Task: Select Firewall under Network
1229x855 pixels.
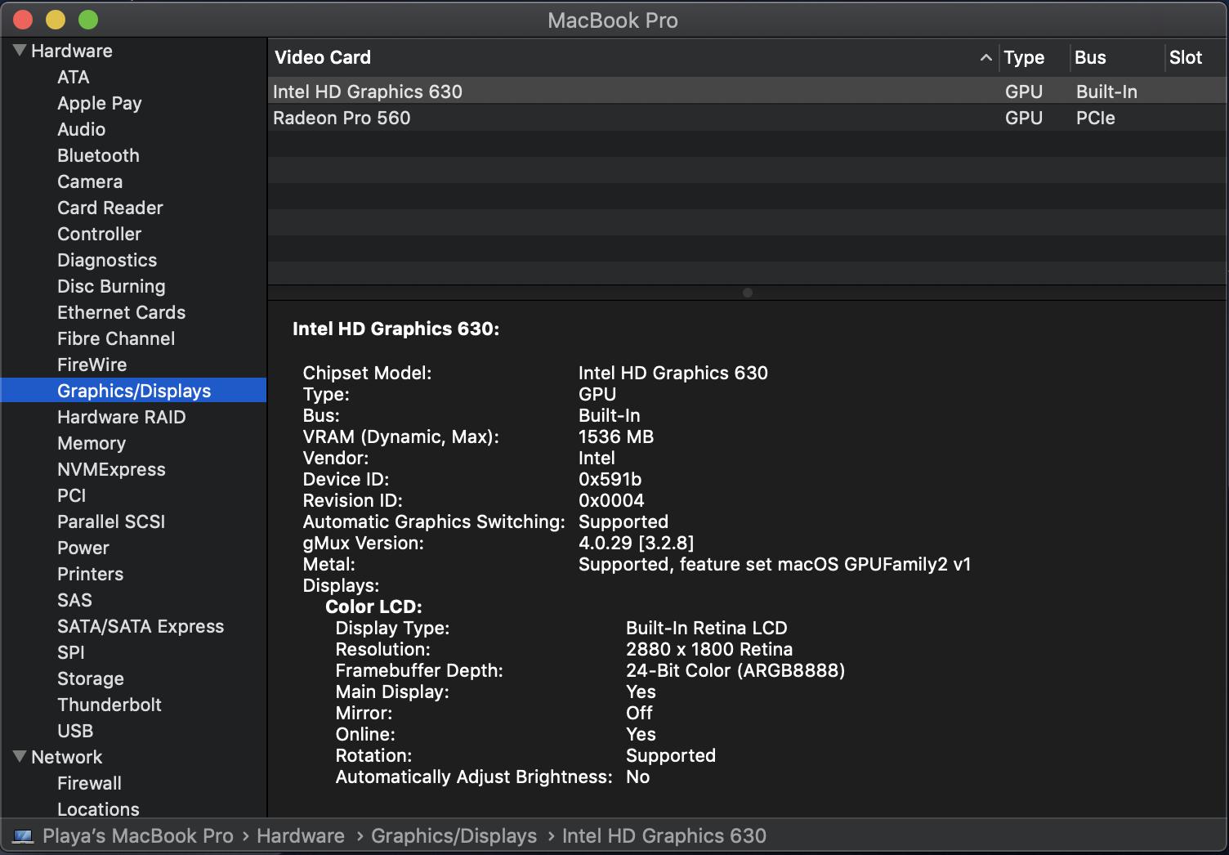Action: click(x=90, y=783)
